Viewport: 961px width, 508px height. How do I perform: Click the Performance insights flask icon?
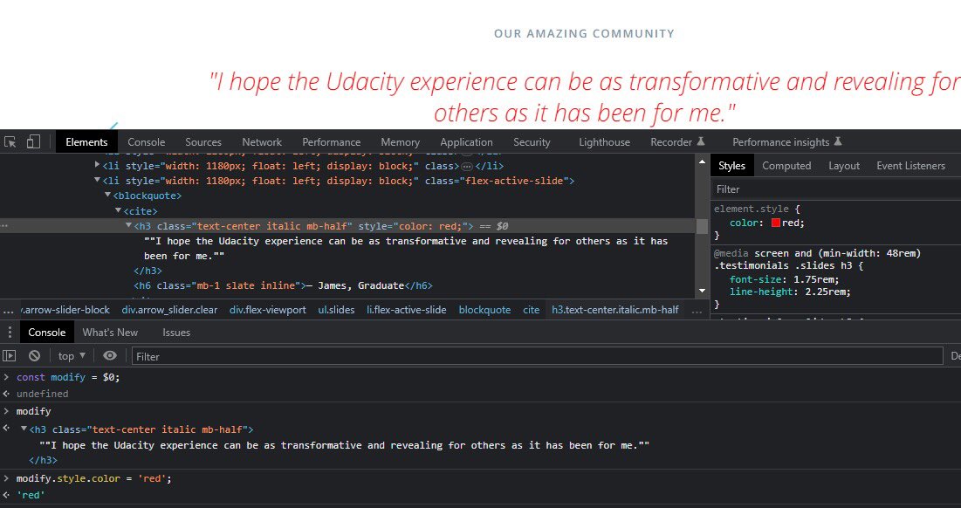(838, 141)
